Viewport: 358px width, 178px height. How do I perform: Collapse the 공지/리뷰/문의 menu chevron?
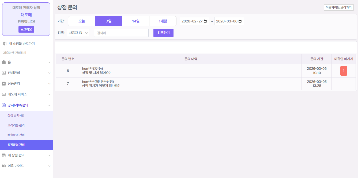tap(49, 105)
